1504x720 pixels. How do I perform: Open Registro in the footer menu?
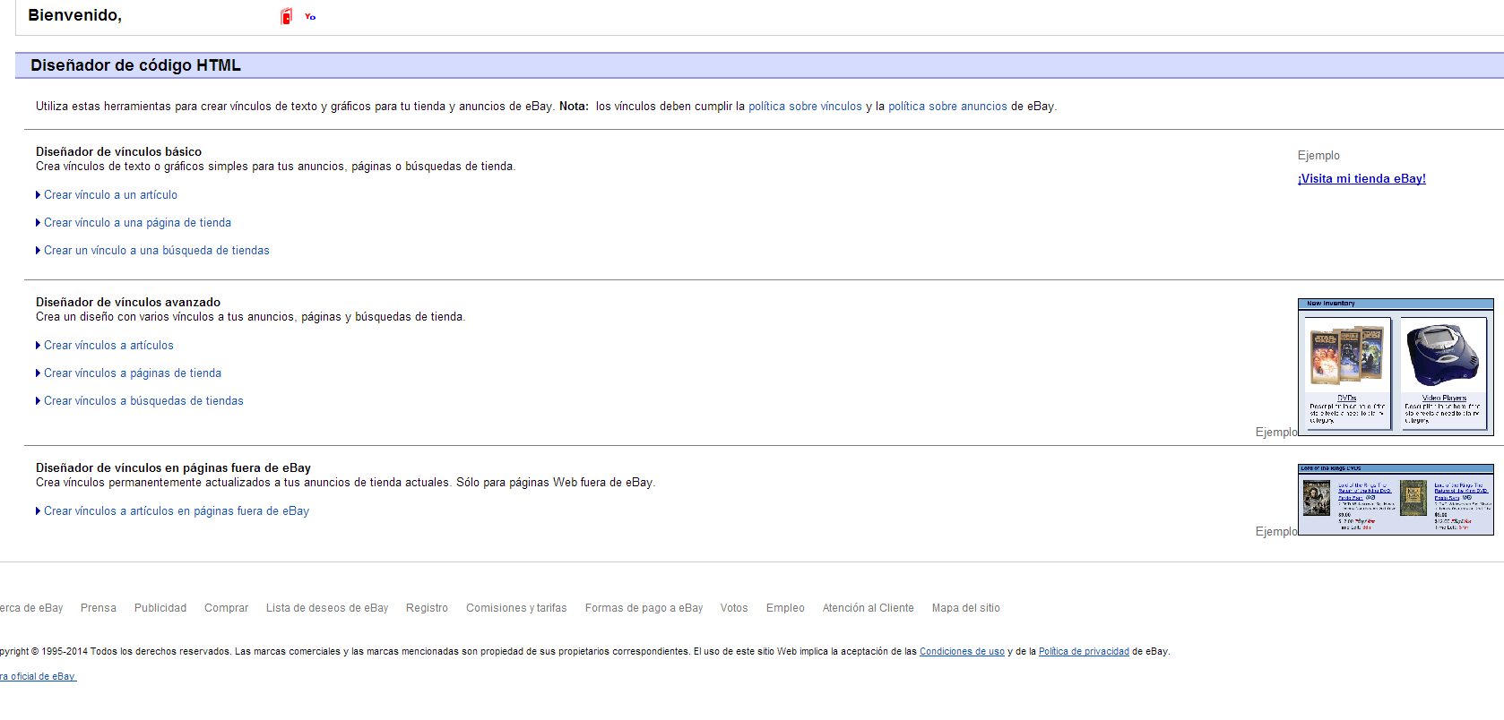tap(427, 608)
